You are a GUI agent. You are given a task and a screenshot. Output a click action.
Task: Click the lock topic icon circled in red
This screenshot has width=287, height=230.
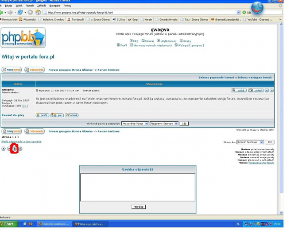(x=15, y=149)
